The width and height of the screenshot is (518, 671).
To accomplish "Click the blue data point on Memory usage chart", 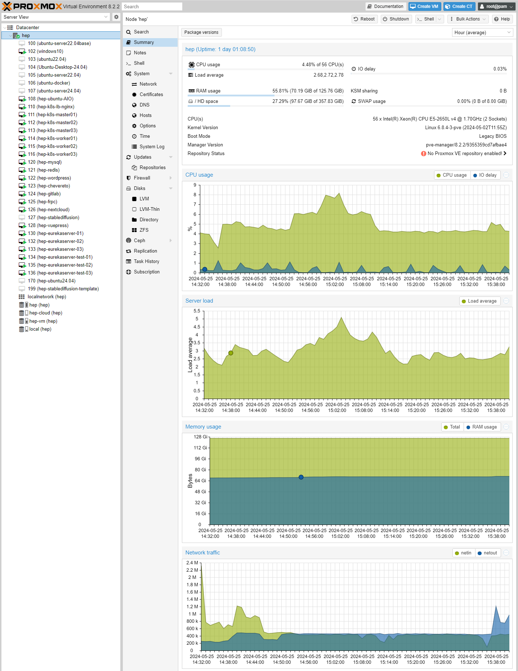I will [x=301, y=477].
